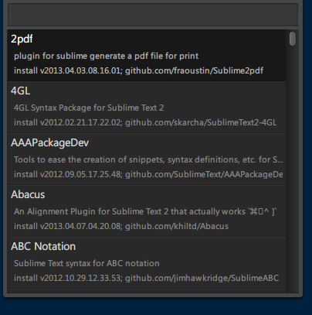This screenshot has width=312, height=315.
Task: Click the 2pdf description about pdf printing
Action: [x=106, y=56]
